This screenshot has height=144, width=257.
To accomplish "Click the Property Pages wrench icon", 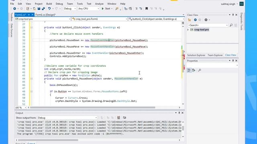I will [200, 70].
